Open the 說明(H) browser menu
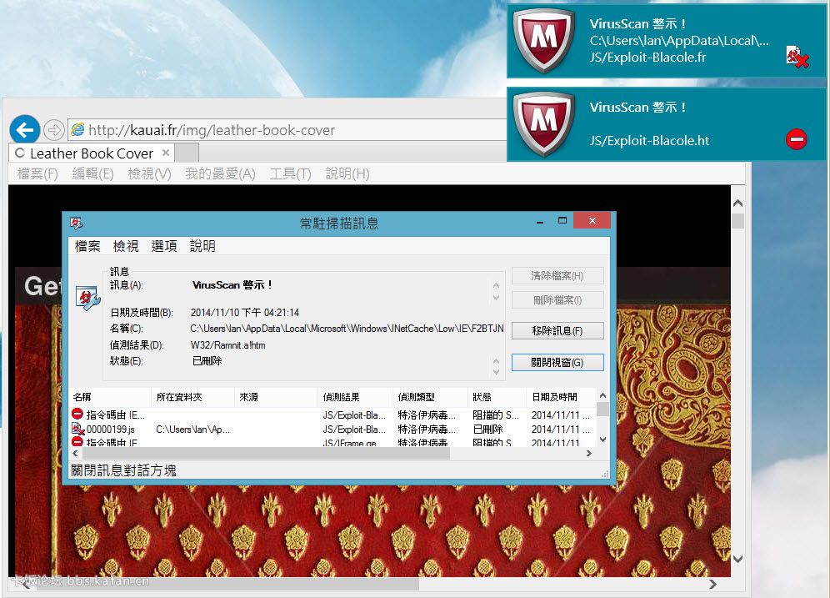830x598 pixels. (347, 173)
